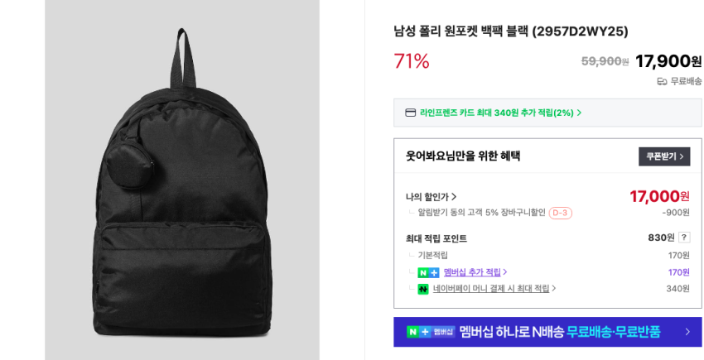Open the 라인프렌즈 카드 추가 적립 arrow

point(579,113)
